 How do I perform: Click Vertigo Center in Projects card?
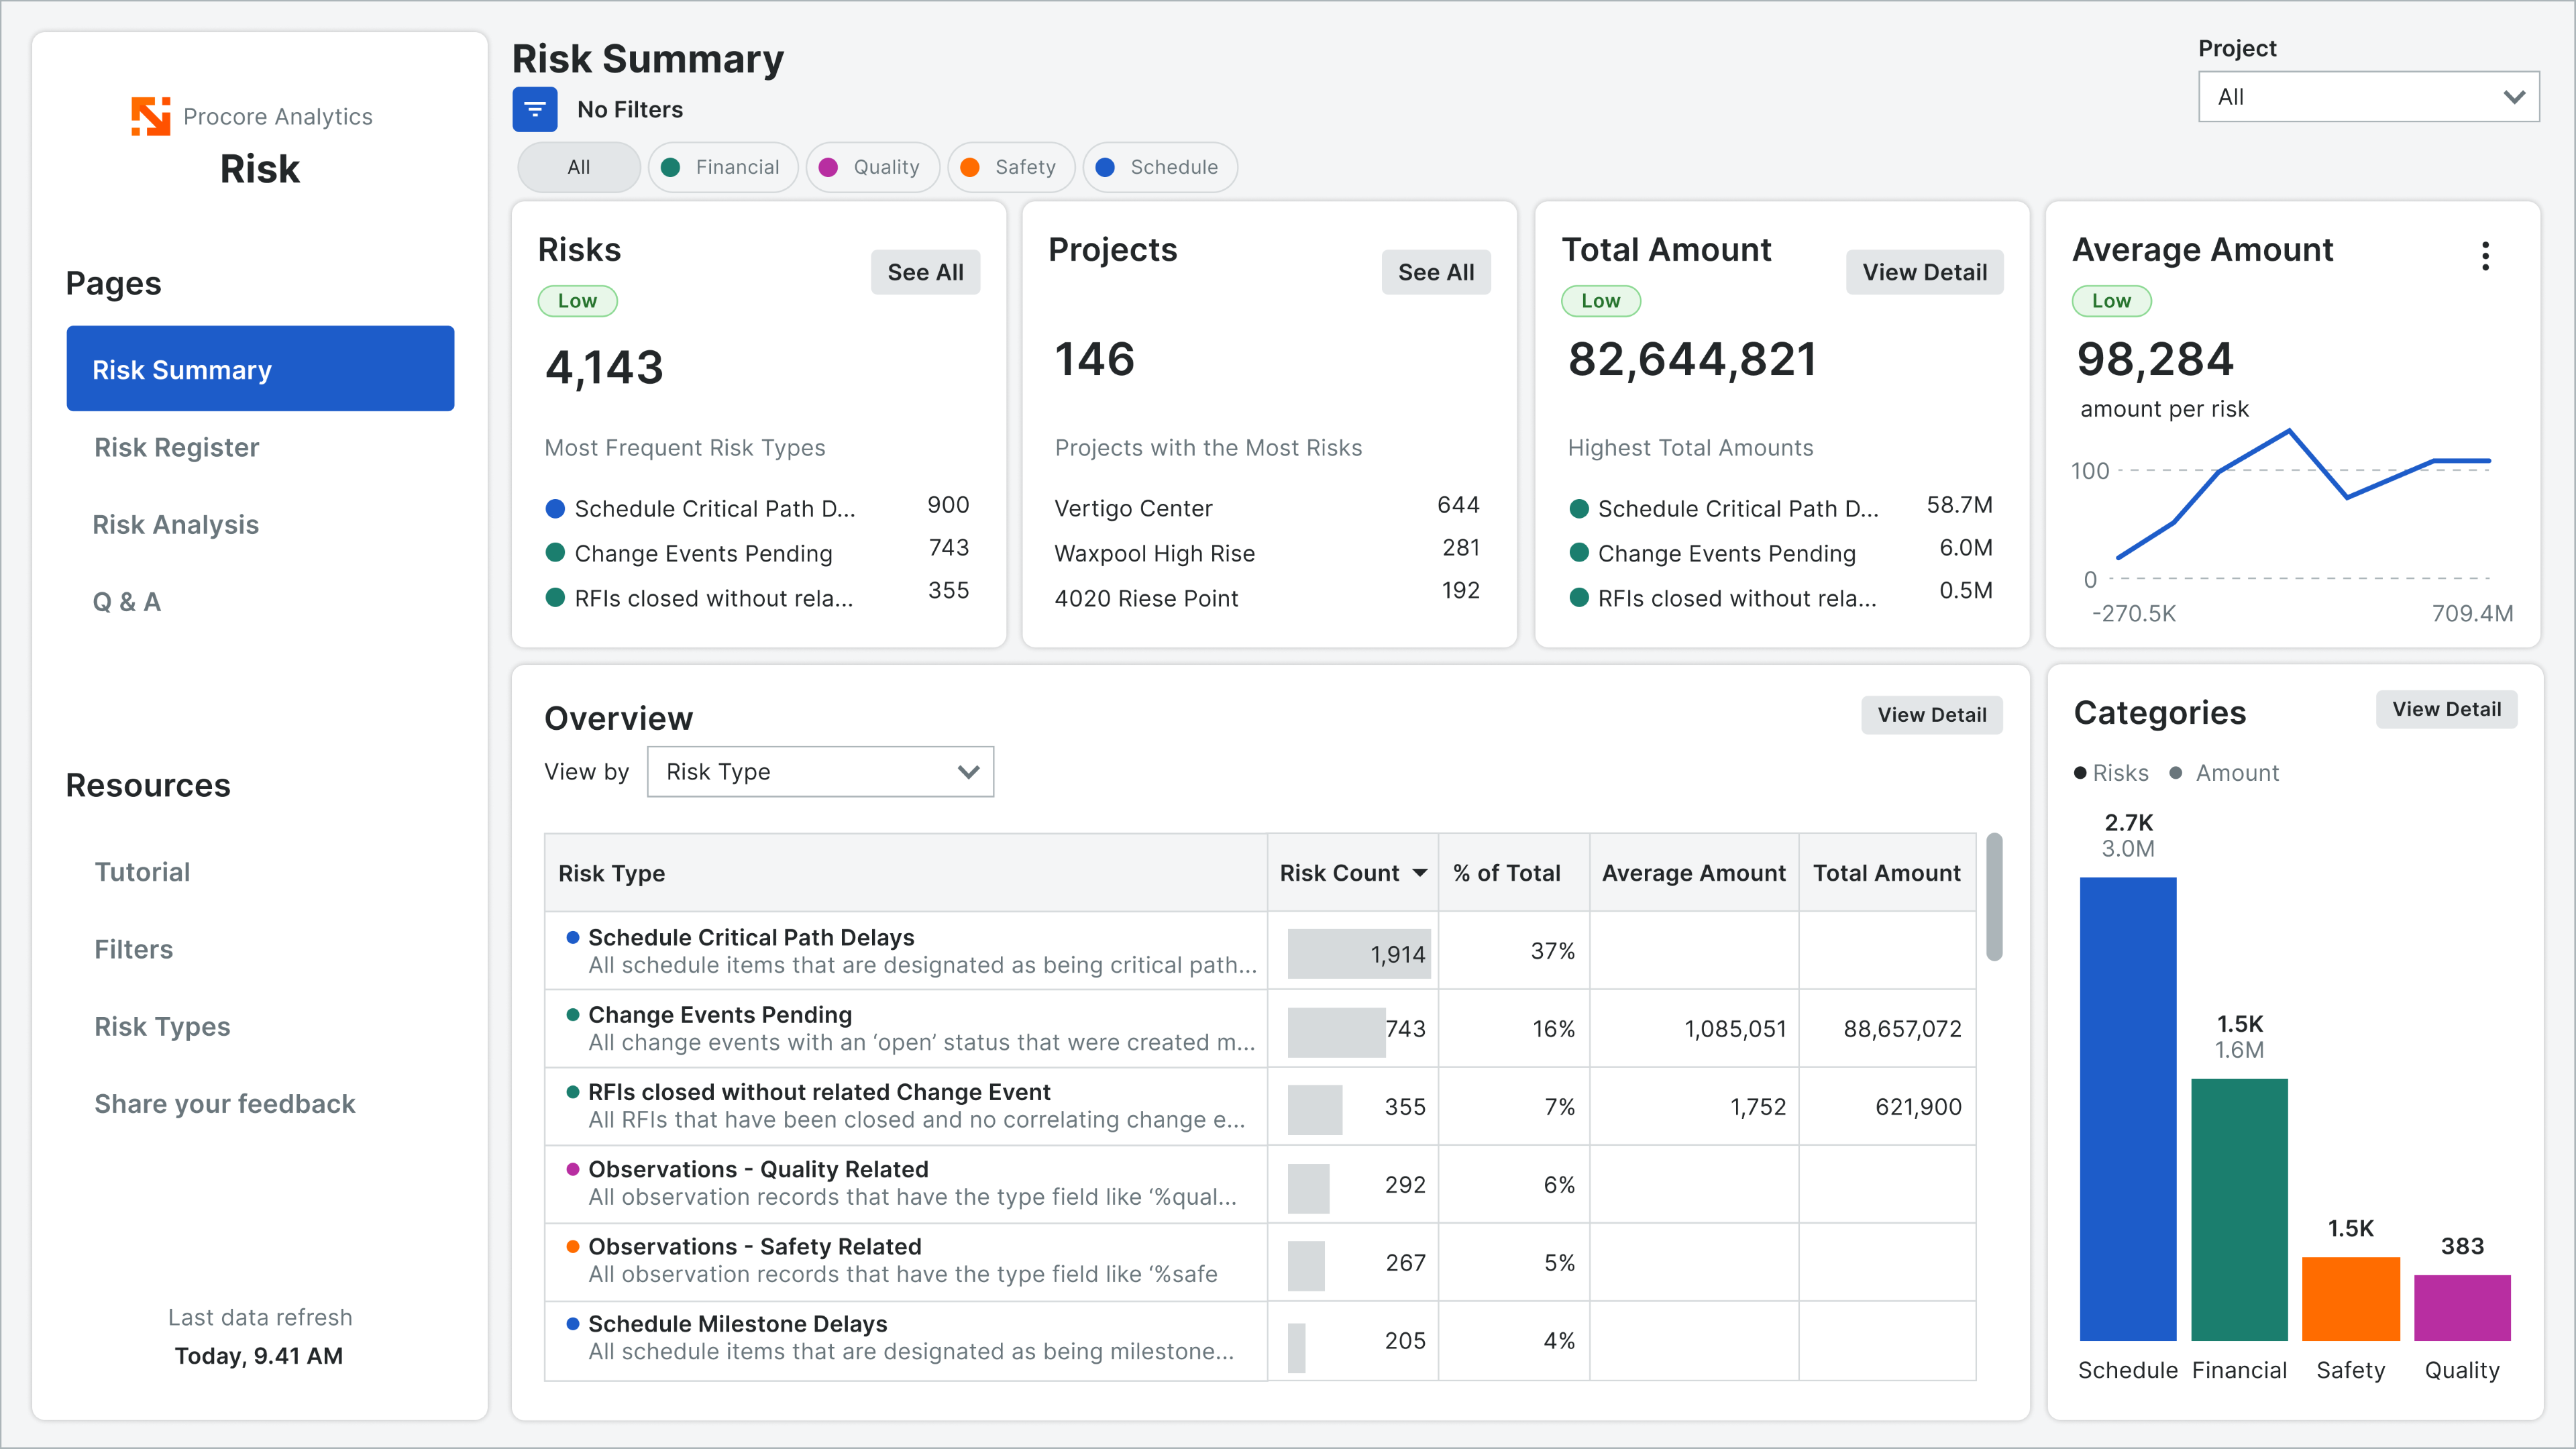pos(1133,509)
